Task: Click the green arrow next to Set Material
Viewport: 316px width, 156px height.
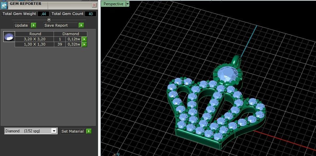Action: [89, 131]
